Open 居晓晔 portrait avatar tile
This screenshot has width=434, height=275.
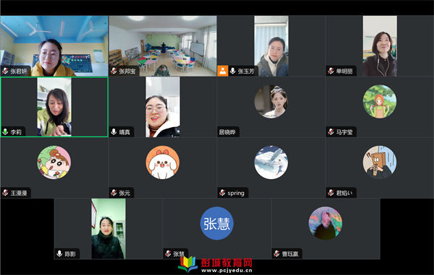coord(271,102)
